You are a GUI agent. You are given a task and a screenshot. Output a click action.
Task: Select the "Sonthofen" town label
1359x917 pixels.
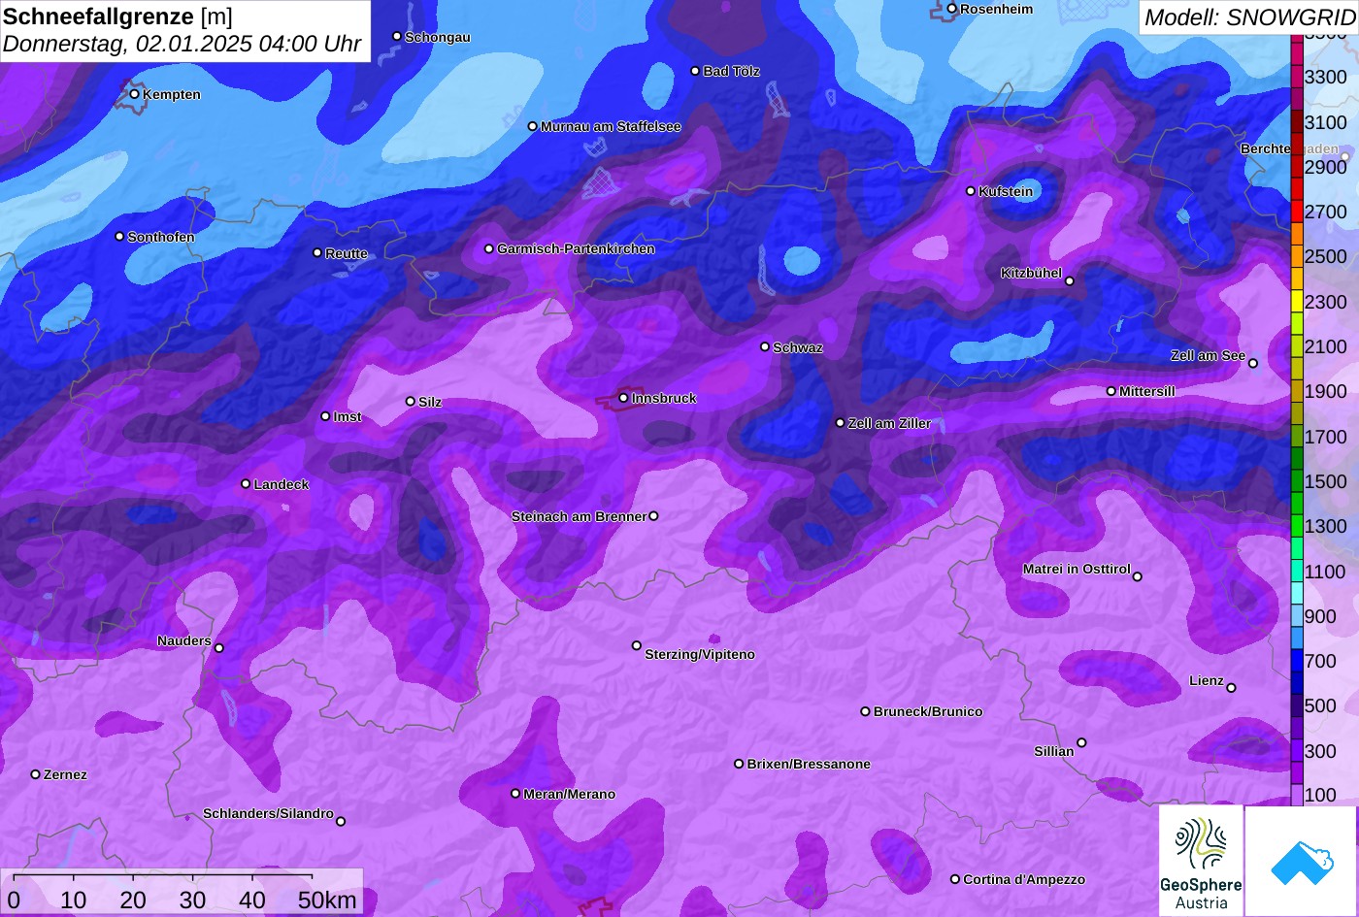point(161,238)
